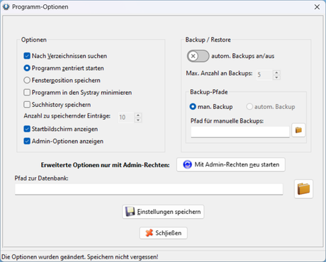This screenshot has height=262, width=326.
Task: Click Einstellungen speichern button
Action: (x=163, y=212)
